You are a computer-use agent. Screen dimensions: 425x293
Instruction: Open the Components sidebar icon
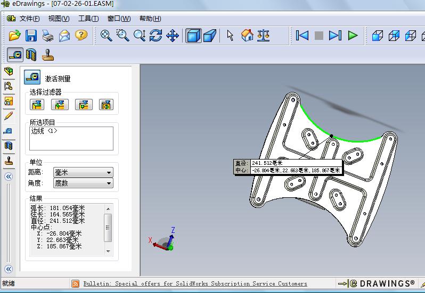point(9,71)
